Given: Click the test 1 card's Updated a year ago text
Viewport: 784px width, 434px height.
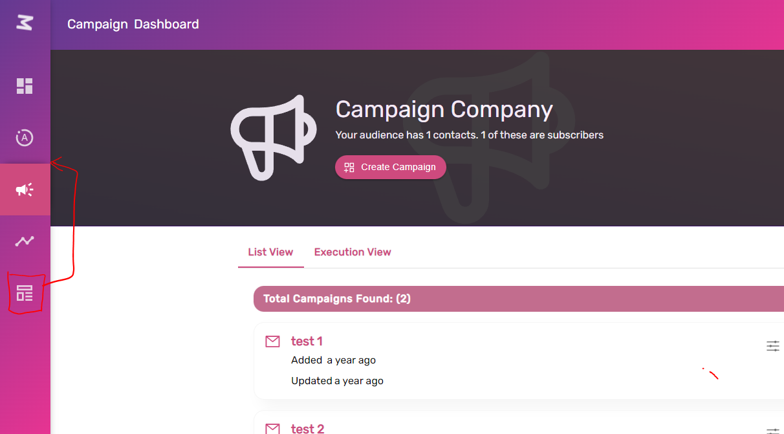Looking at the screenshot, I should (337, 381).
